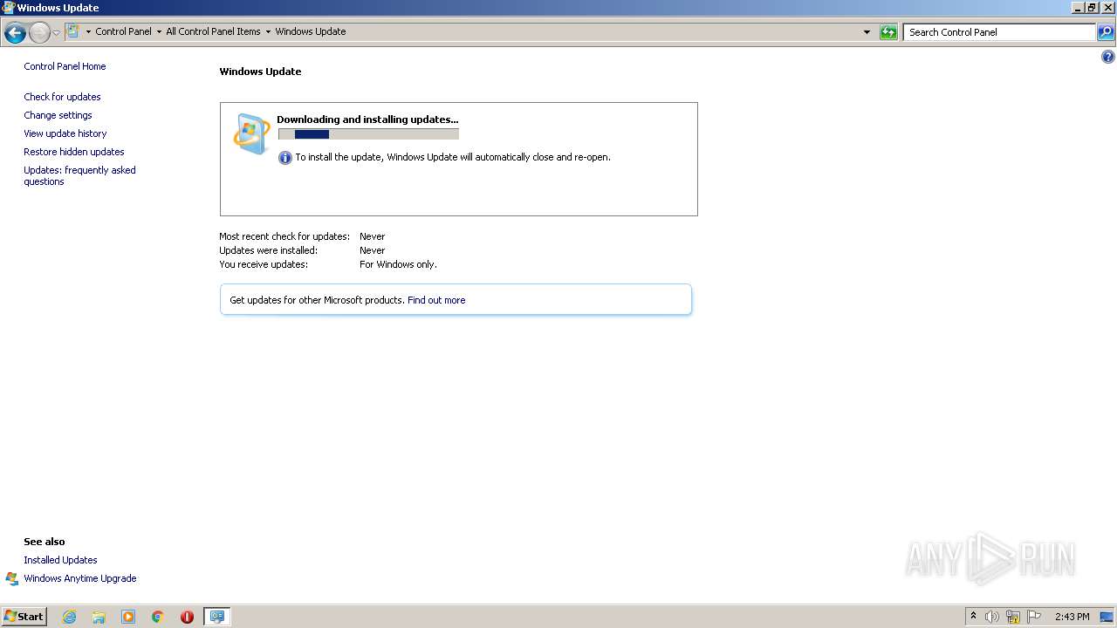Restore down the Windows Update window
Image resolution: width=1117 pixels, height=628 pixels.
coord(1091,8)
